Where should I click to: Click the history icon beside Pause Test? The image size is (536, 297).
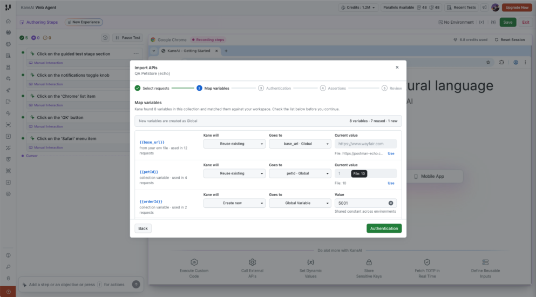[x=105, y=38]
